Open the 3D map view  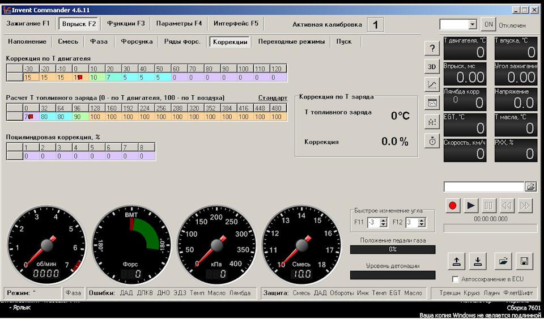pyautogui.click(x=432, y=66)
